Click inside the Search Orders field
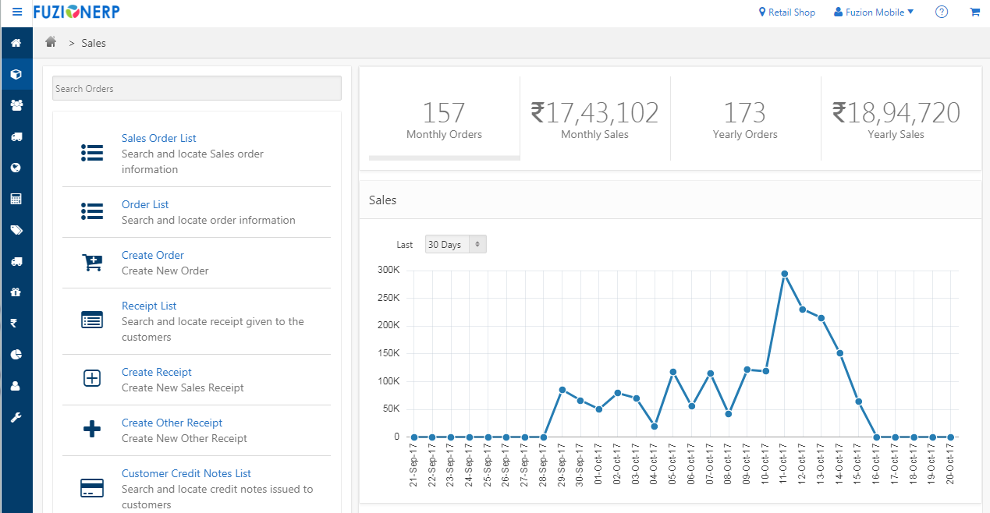The height and width of the screenshot is (513, 990). [196, 88]
